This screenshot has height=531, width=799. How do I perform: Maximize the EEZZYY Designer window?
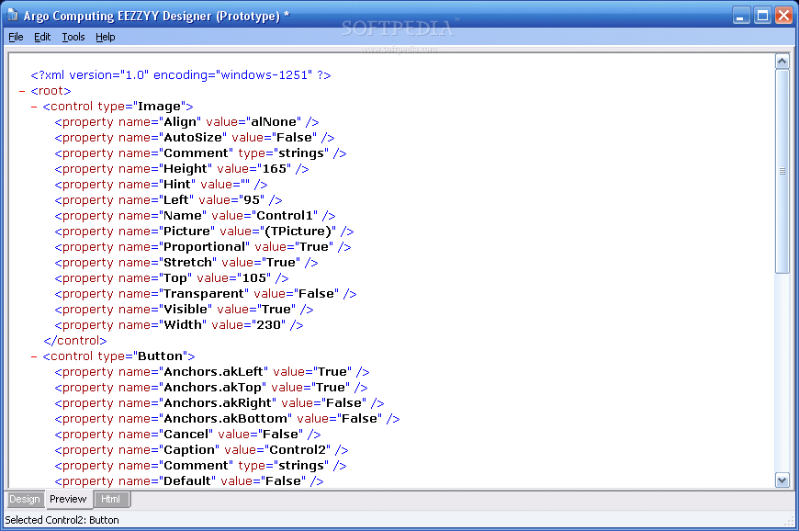(763, 16)
